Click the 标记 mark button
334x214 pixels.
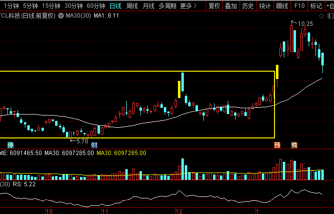pyautogui.click(x=316, y=6)
